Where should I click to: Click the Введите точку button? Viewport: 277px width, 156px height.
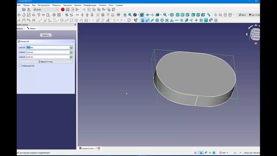click(46, 62)
